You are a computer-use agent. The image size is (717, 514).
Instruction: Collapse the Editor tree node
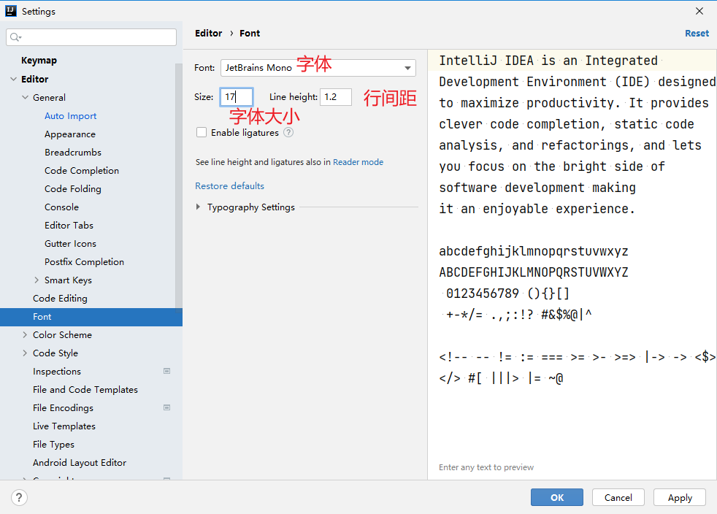13,79
